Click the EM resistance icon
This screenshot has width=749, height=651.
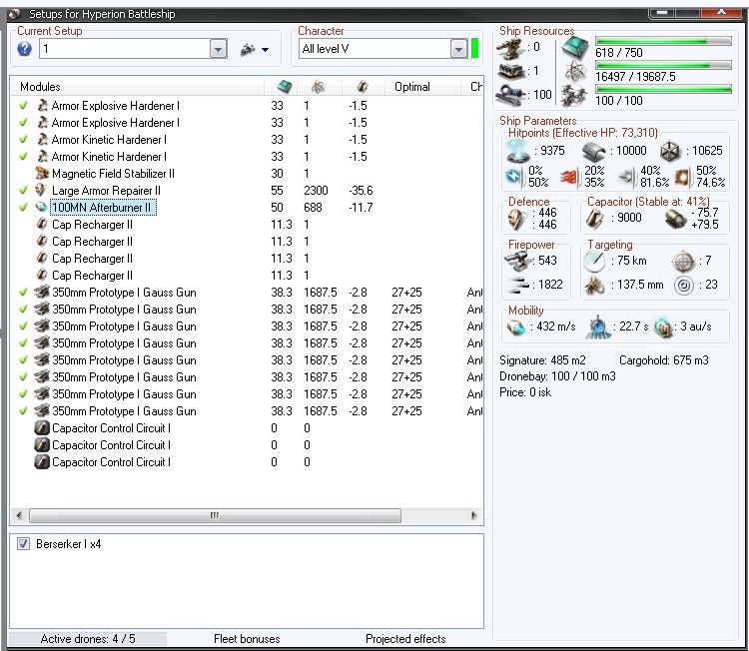point(514,177)
